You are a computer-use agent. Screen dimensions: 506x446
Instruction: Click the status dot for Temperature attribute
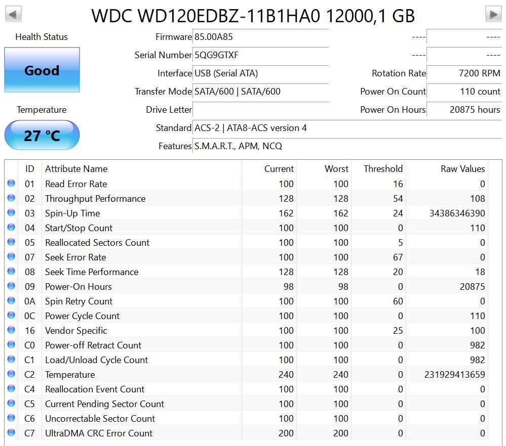(11, 374)
